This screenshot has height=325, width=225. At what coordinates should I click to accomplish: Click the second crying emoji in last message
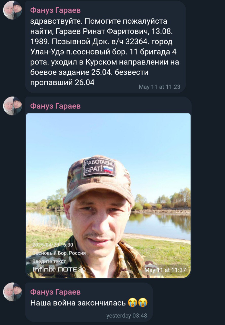143,303
